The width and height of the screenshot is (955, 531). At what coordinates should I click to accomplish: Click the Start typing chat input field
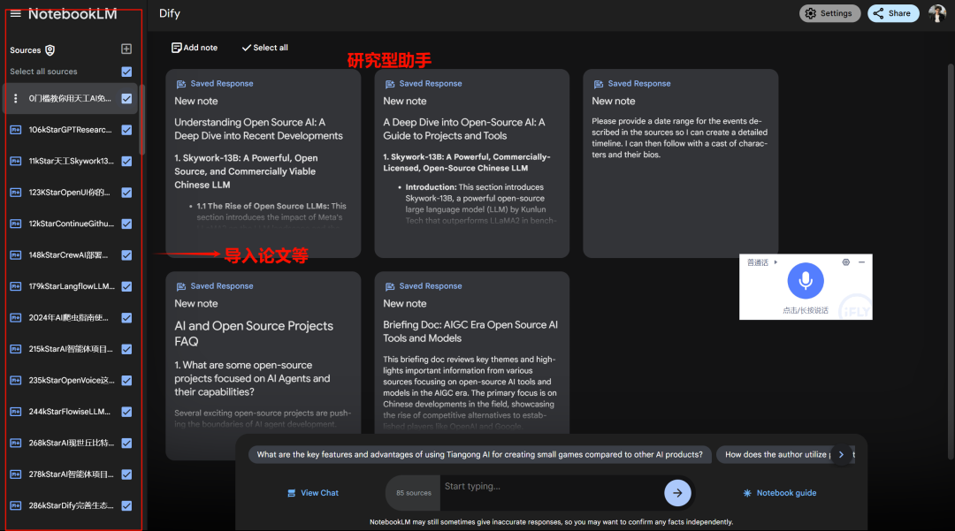(551, 491)
